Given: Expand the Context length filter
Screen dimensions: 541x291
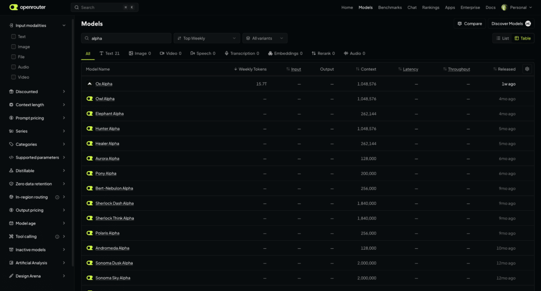Looking at the screenshot, I should click(x=37, y=105).
